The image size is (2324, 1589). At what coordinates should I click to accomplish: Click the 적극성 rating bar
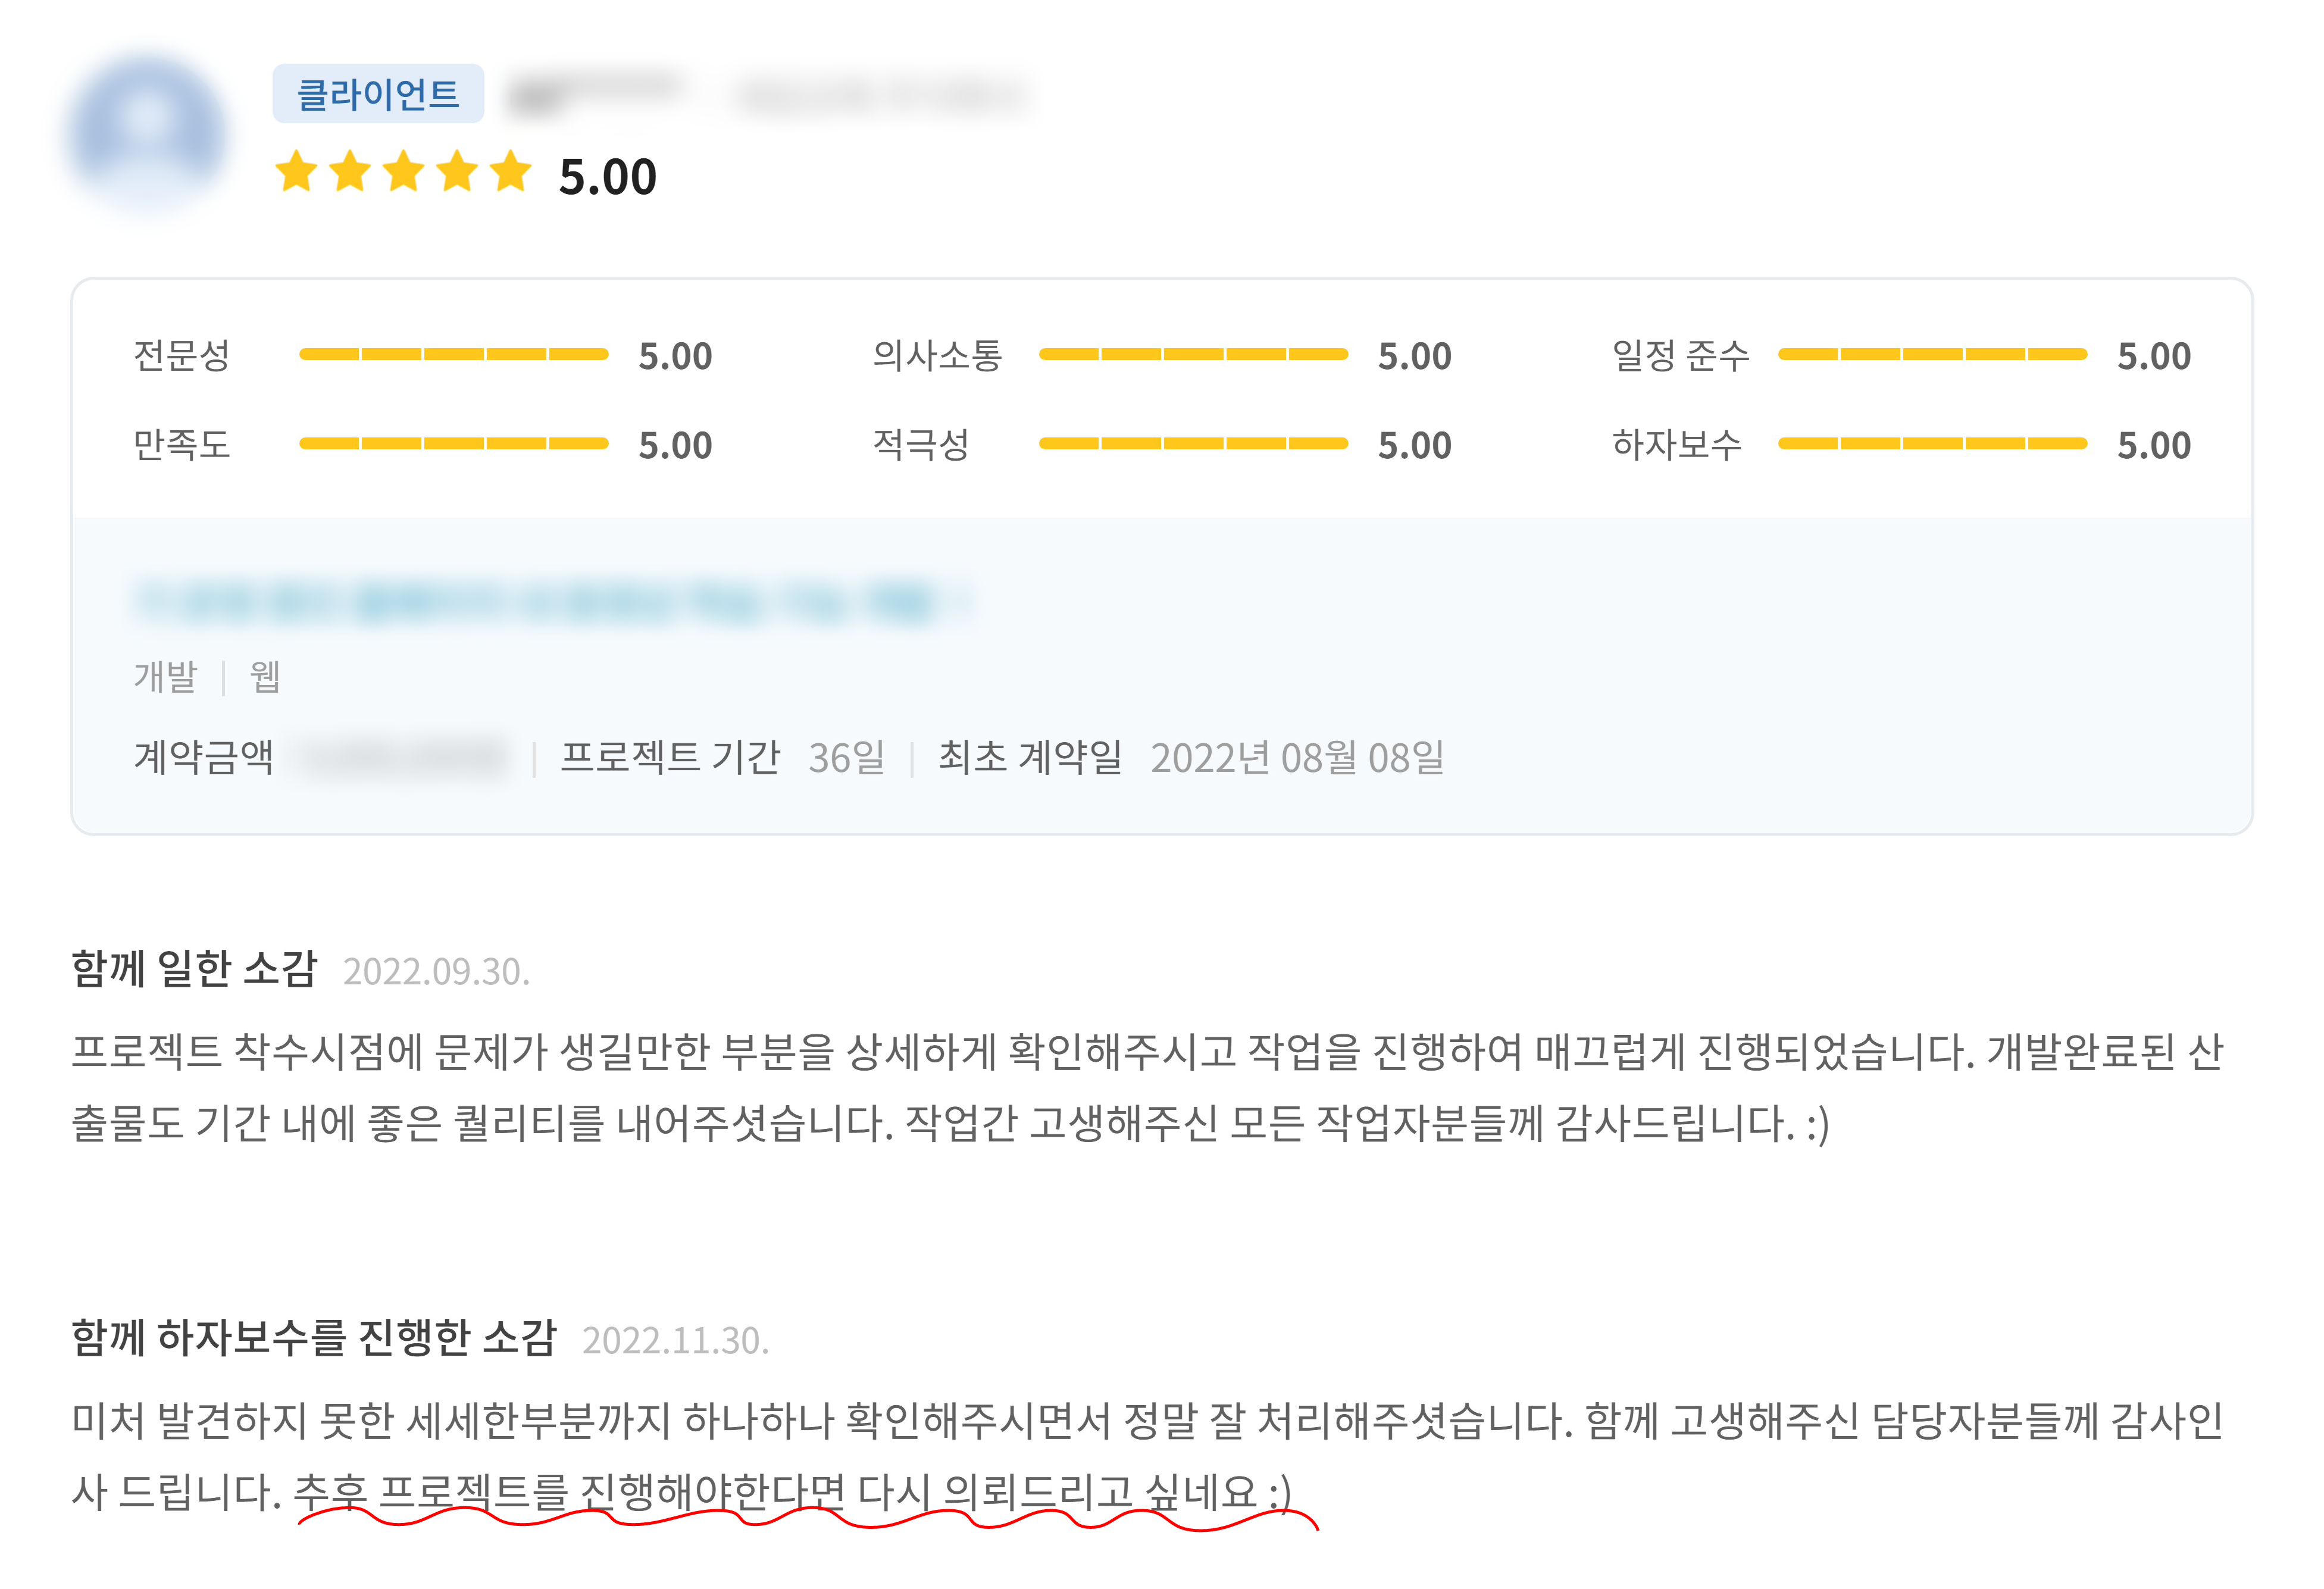[1193, 443]
